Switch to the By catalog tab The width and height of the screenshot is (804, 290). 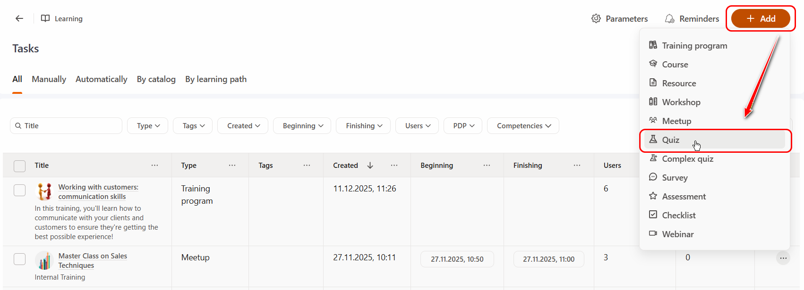click(x=156, y=79)
